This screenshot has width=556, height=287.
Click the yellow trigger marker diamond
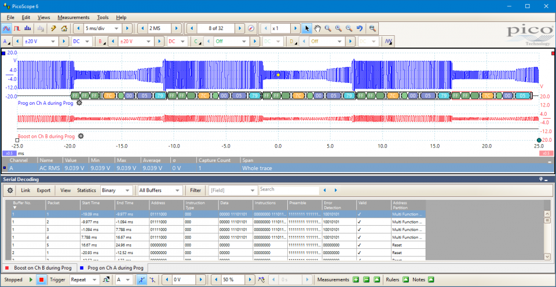point(278,75)
